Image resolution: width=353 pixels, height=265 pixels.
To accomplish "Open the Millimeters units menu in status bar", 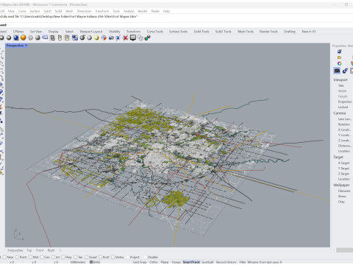I will click(x=78, y=262).
